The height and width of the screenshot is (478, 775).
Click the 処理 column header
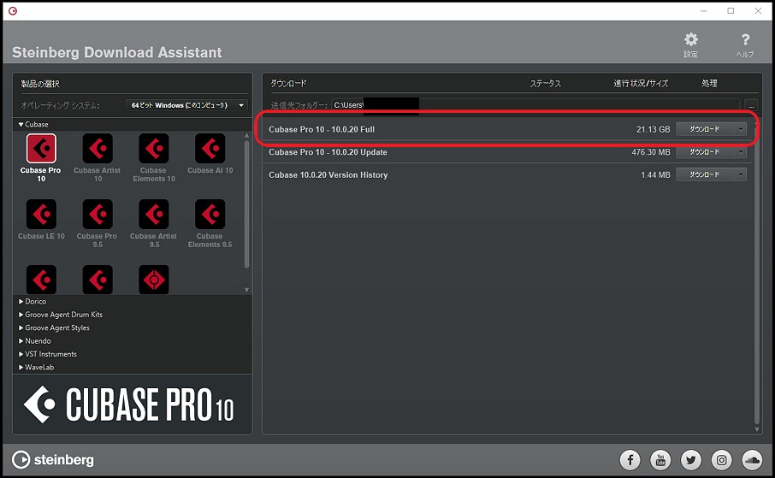coord(709,84)
